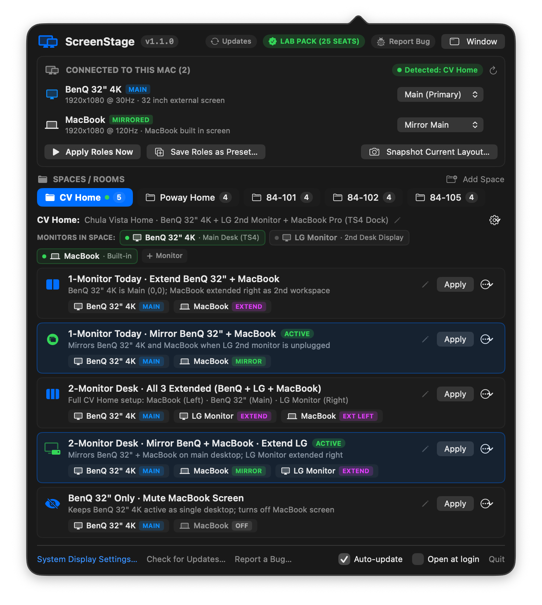Edit Mirror BenQ + MacBook Extend LG pencil
542x605 pixels.
(425, 449)
